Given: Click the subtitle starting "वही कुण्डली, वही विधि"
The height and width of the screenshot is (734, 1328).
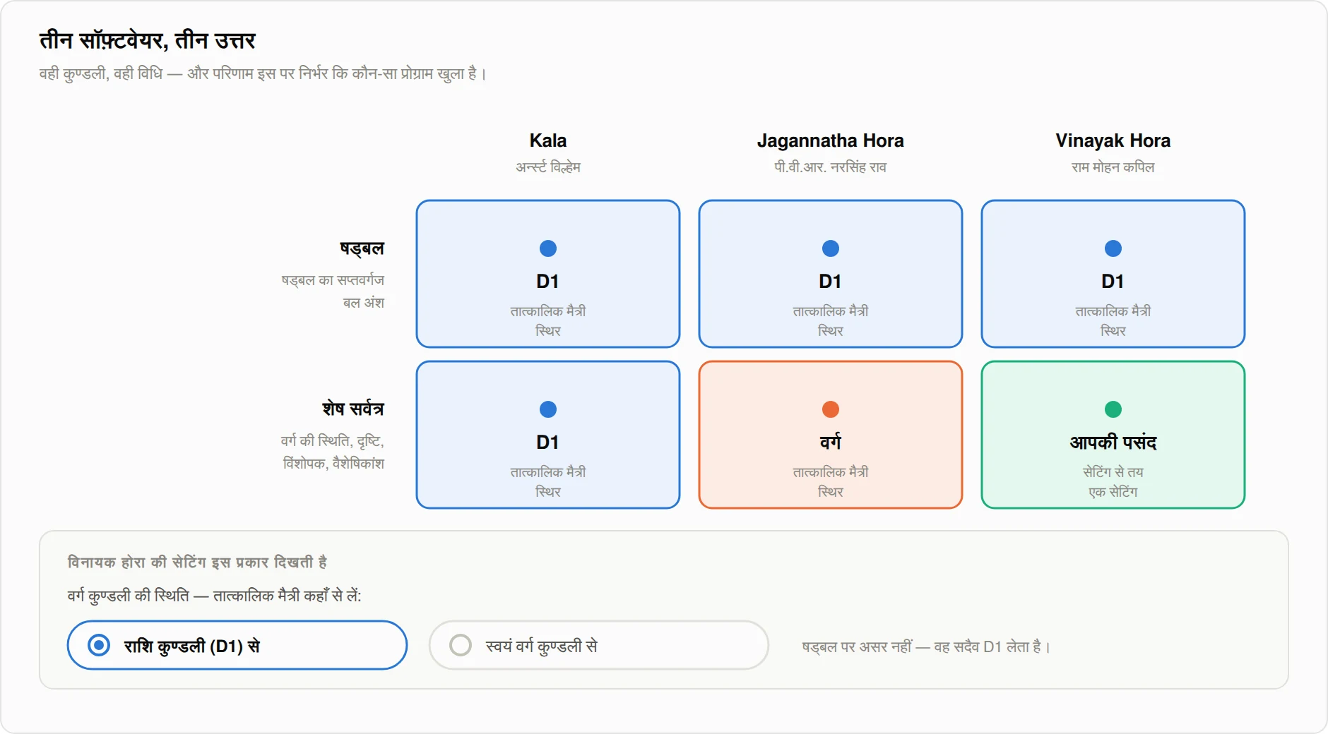Looking at the screenshot, I should (263, 73).
